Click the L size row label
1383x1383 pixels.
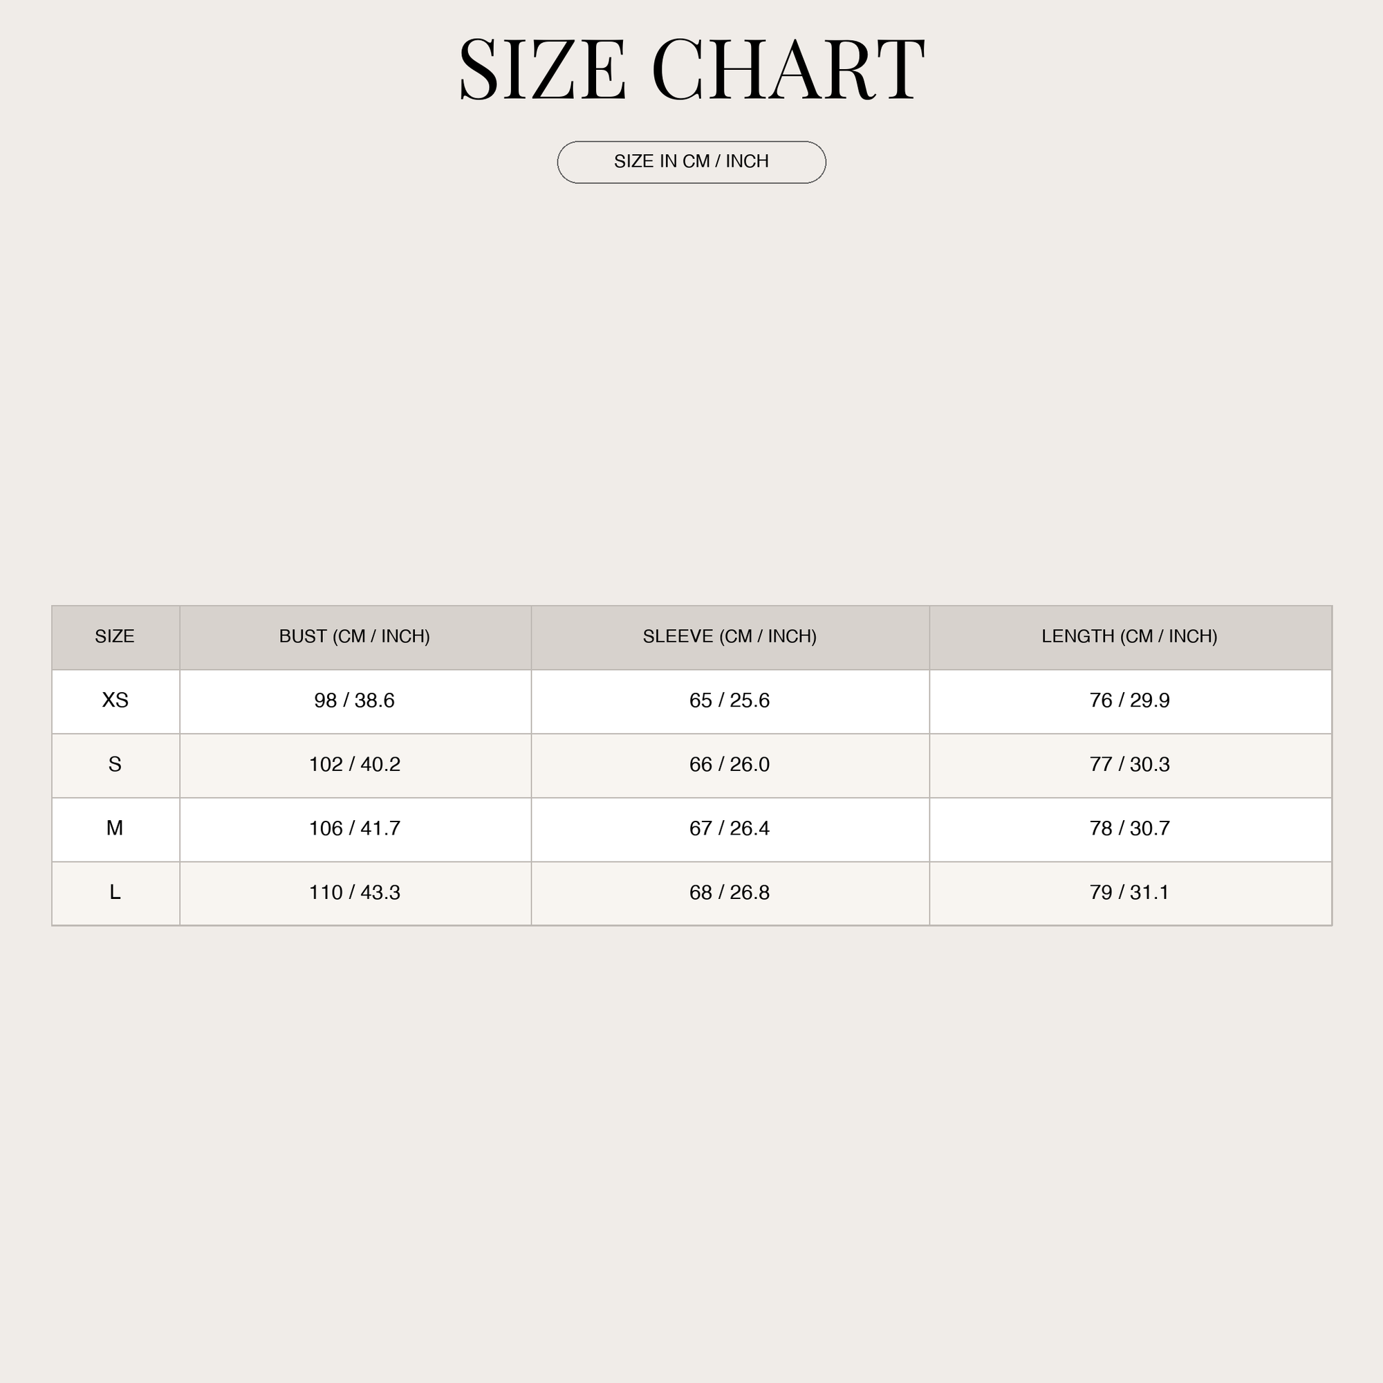click(x=115, y=892)
